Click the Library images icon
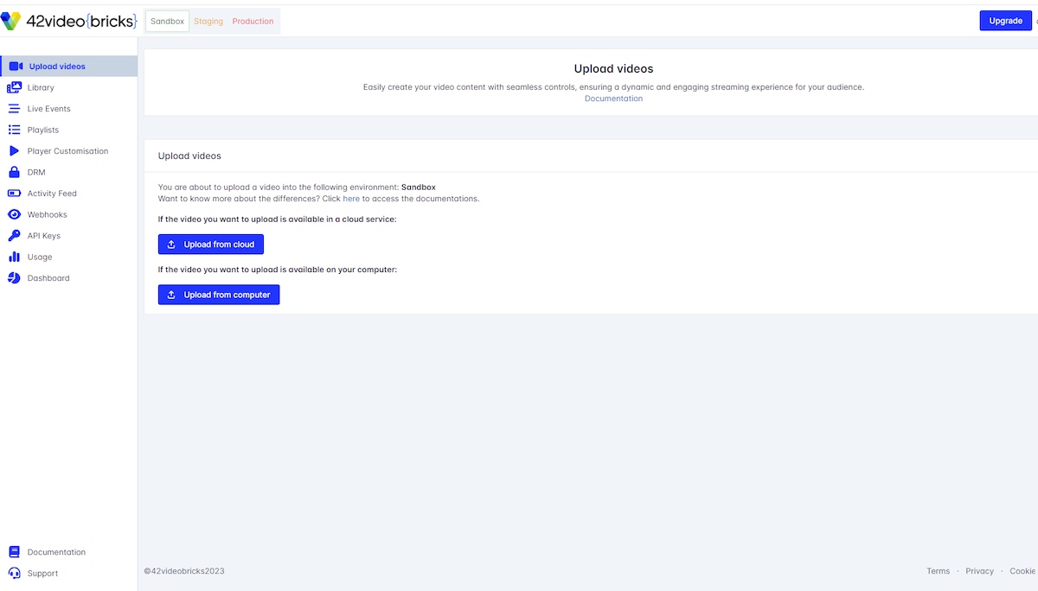 tap(14, 87)
